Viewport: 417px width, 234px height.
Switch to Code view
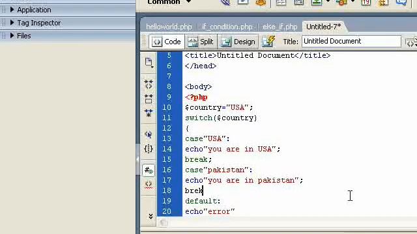pos(167,42)
